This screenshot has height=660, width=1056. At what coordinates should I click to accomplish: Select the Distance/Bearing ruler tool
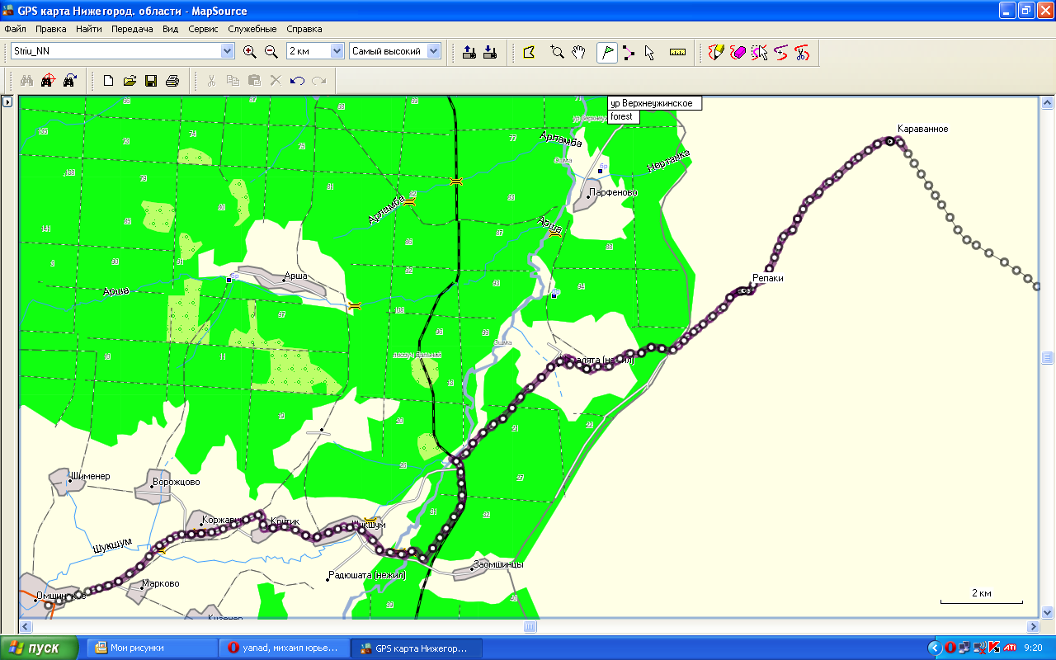click(x=678, y=52)
